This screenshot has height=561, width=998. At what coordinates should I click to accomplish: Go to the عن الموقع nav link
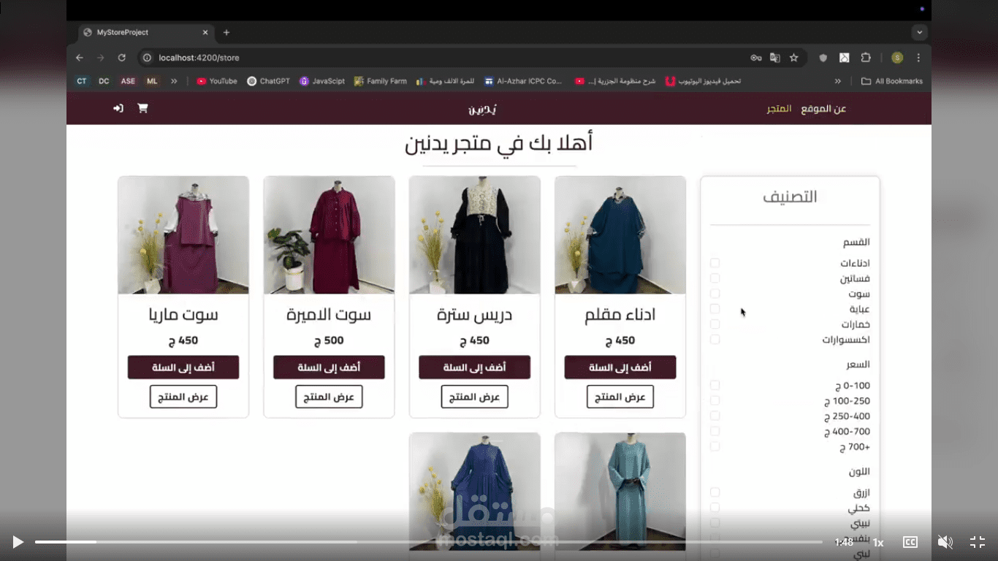coord(823,109)
